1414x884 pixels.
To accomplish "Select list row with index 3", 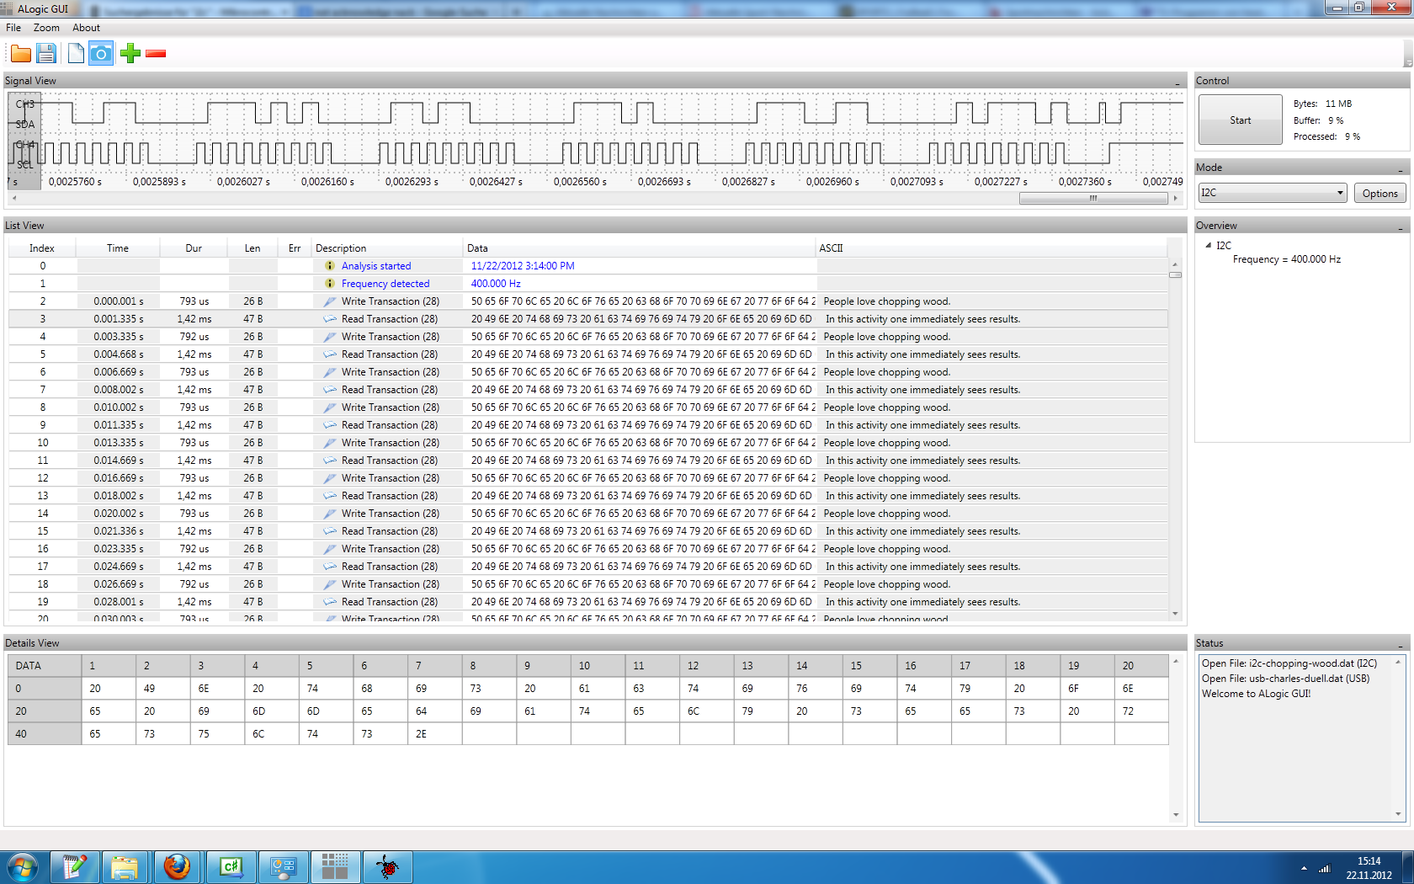I will pyautogui.click(x=588, y=319).
